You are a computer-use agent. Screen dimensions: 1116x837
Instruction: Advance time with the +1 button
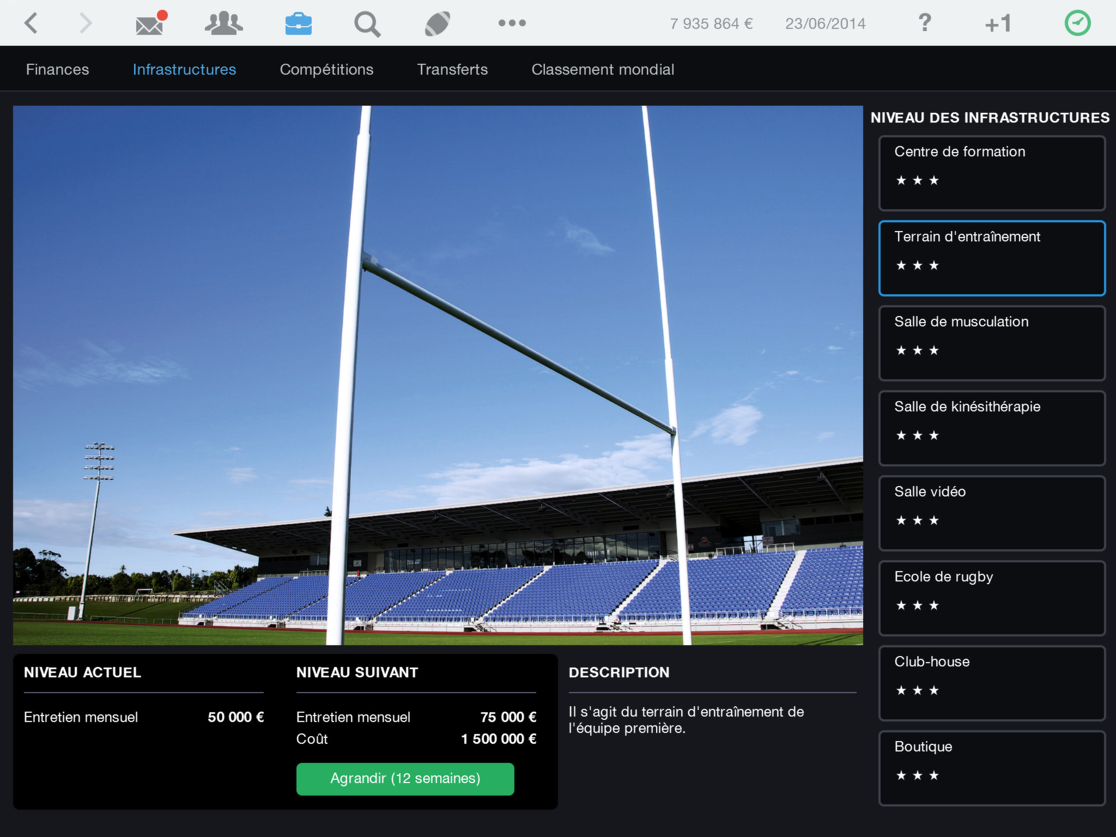point(997,23)
